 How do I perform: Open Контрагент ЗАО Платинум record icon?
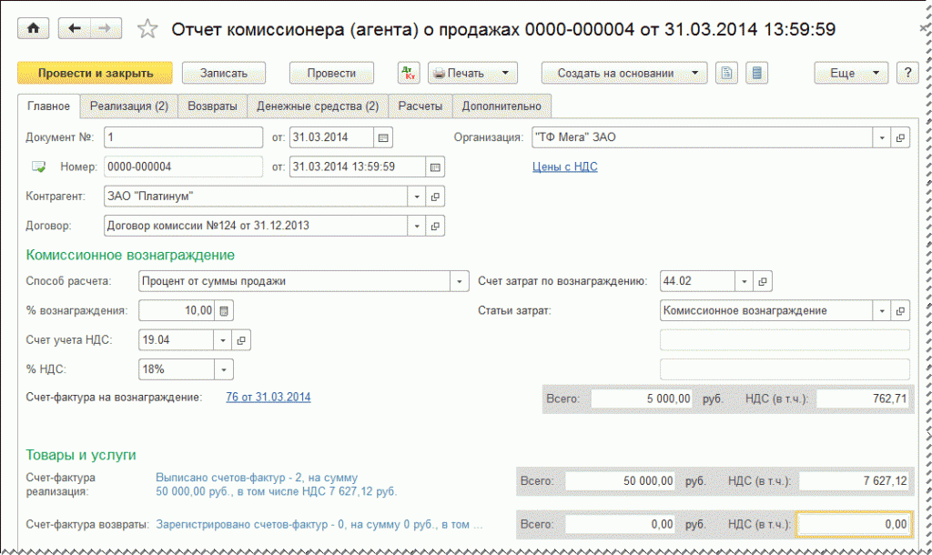(x=435, y=197)
